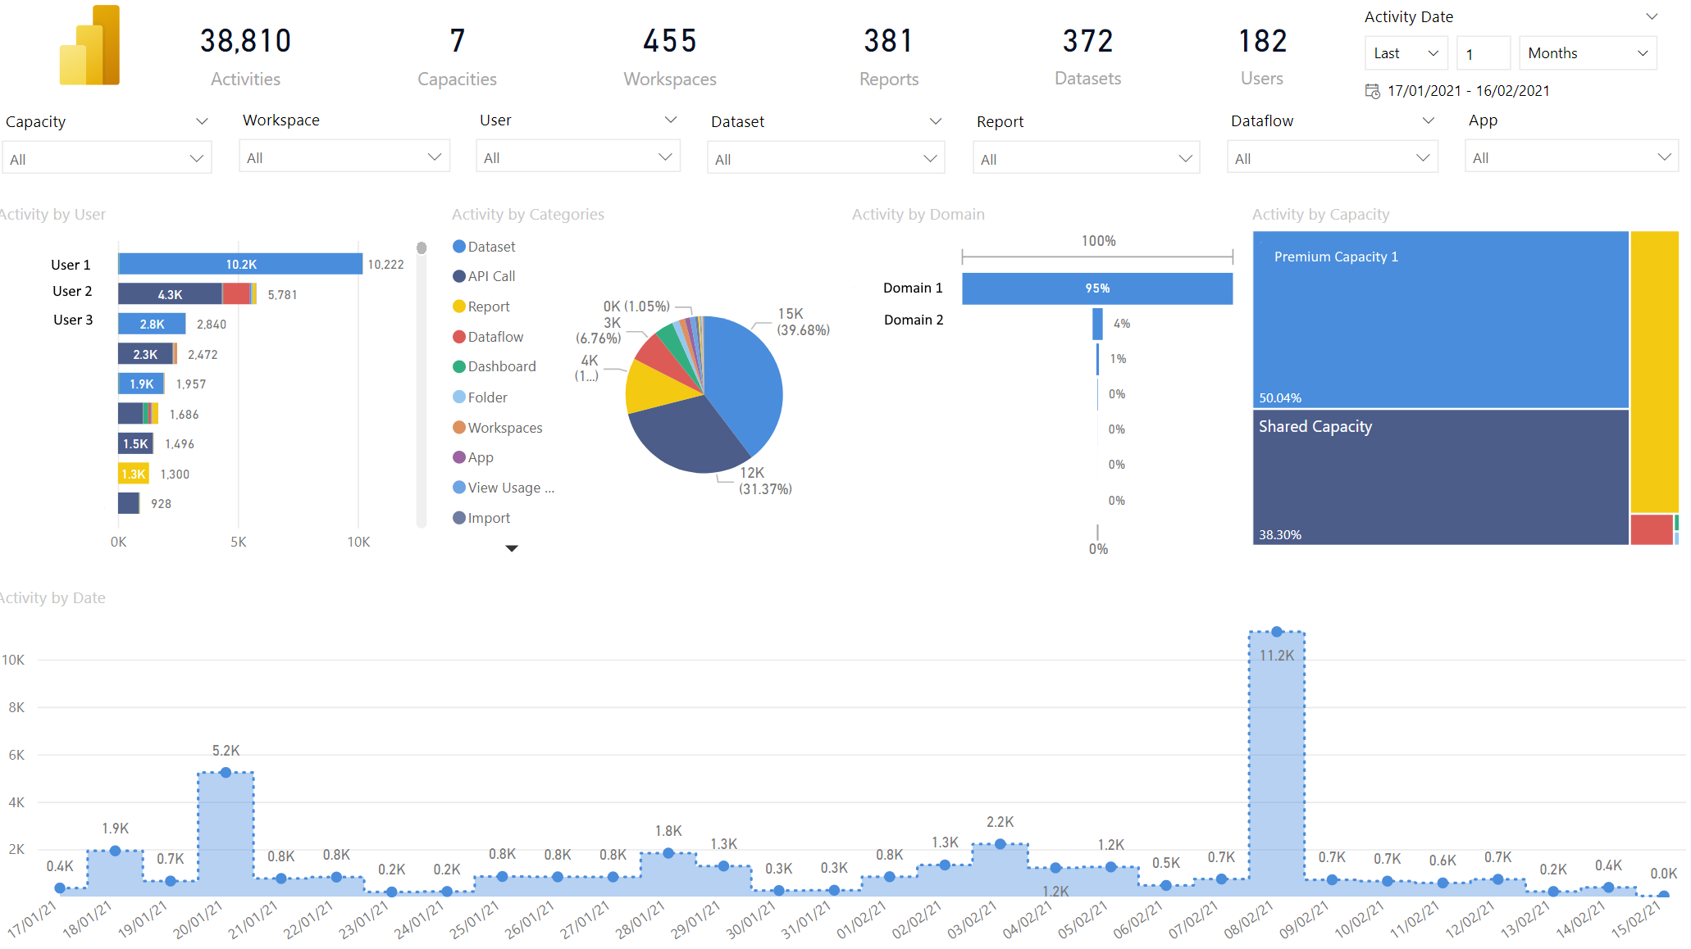Click the 7 Capacities card
Viewport: 1691px width, 949px height.
point(457,57)
